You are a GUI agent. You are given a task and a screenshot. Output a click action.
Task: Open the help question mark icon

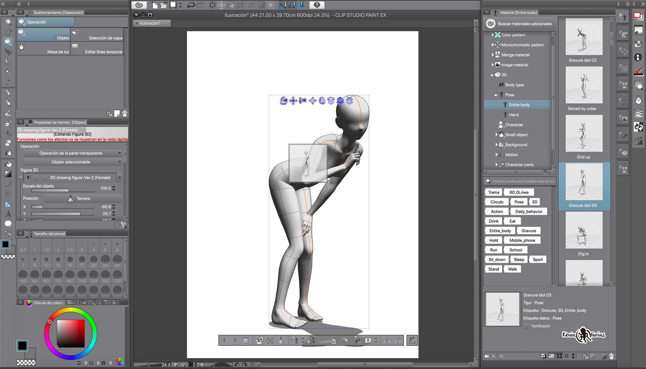click(317, 5)
